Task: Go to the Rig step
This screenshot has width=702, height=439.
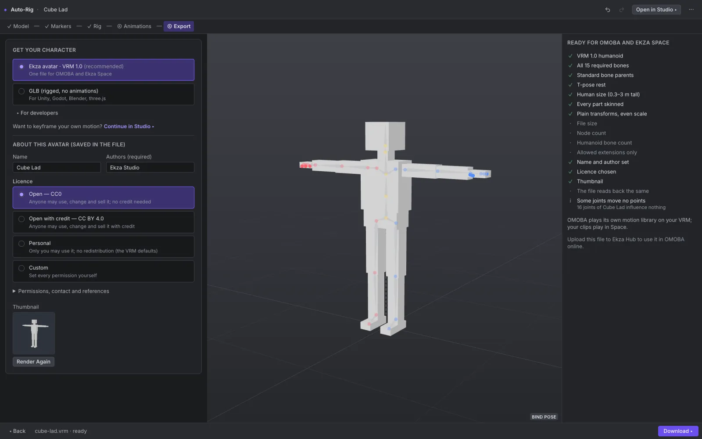Action: (94, 26)
